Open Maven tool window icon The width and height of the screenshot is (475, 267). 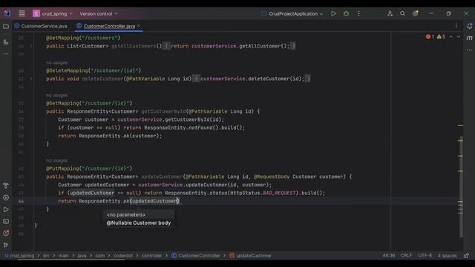click(x=469, y=38)
